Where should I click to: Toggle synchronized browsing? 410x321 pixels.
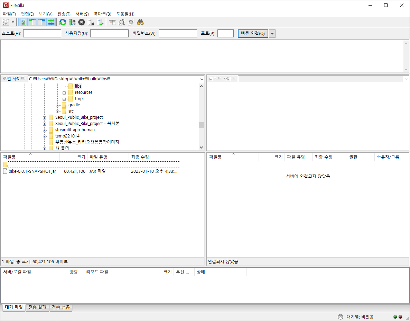[131, 22]
